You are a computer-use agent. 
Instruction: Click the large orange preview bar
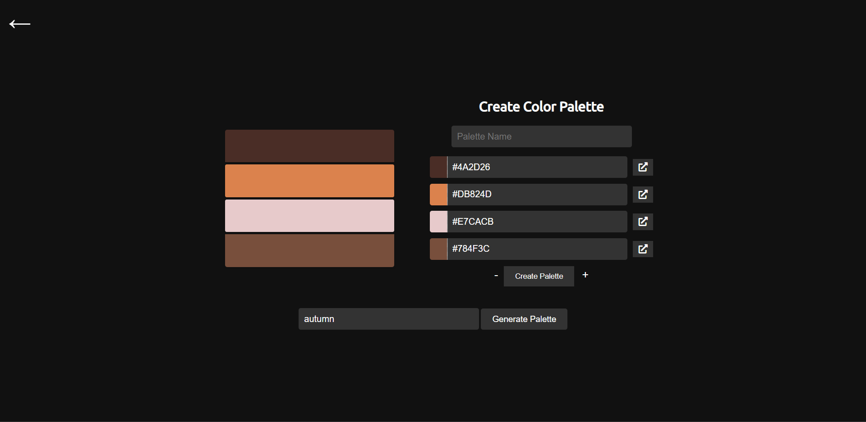tap(309, 181)
